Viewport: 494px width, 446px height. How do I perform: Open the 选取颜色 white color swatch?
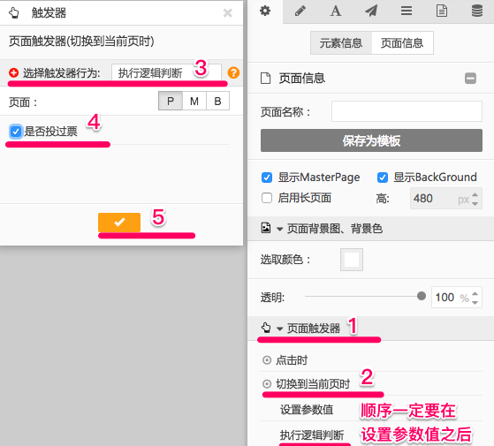352,260
